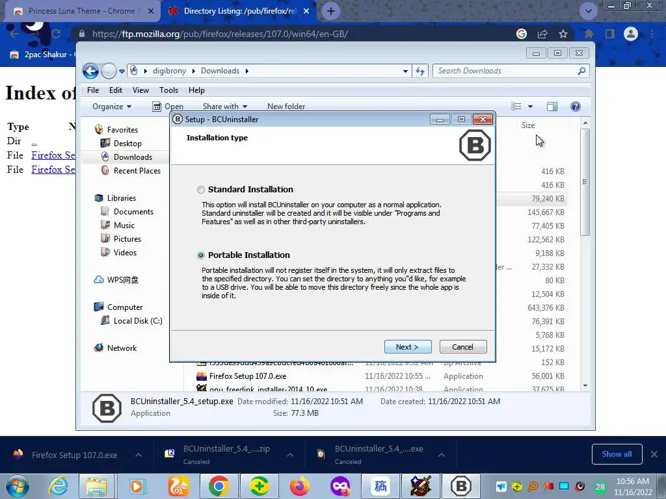The height and width of the screenshot is (499, 666).
Task: Select the Standard Installation radio button
Action: click(201, 190)
